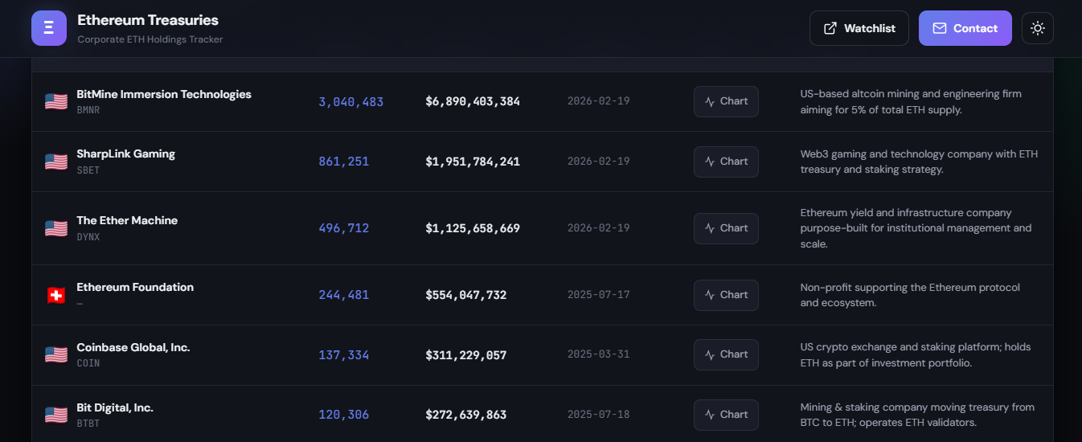
Task: Click the Ethereum Treasuries logo icon
Action: pos(48,28)
